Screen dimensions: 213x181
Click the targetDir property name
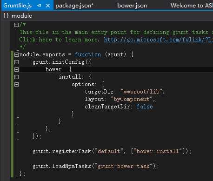[x=99, y=92]
